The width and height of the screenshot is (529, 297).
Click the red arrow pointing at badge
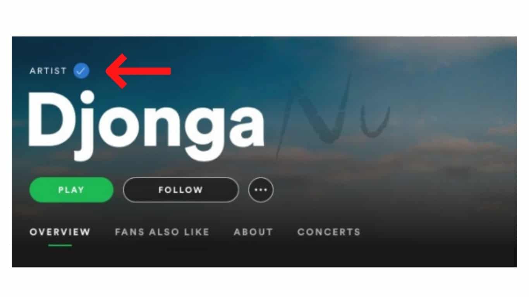pyautogui.click(x=138, y=71)
